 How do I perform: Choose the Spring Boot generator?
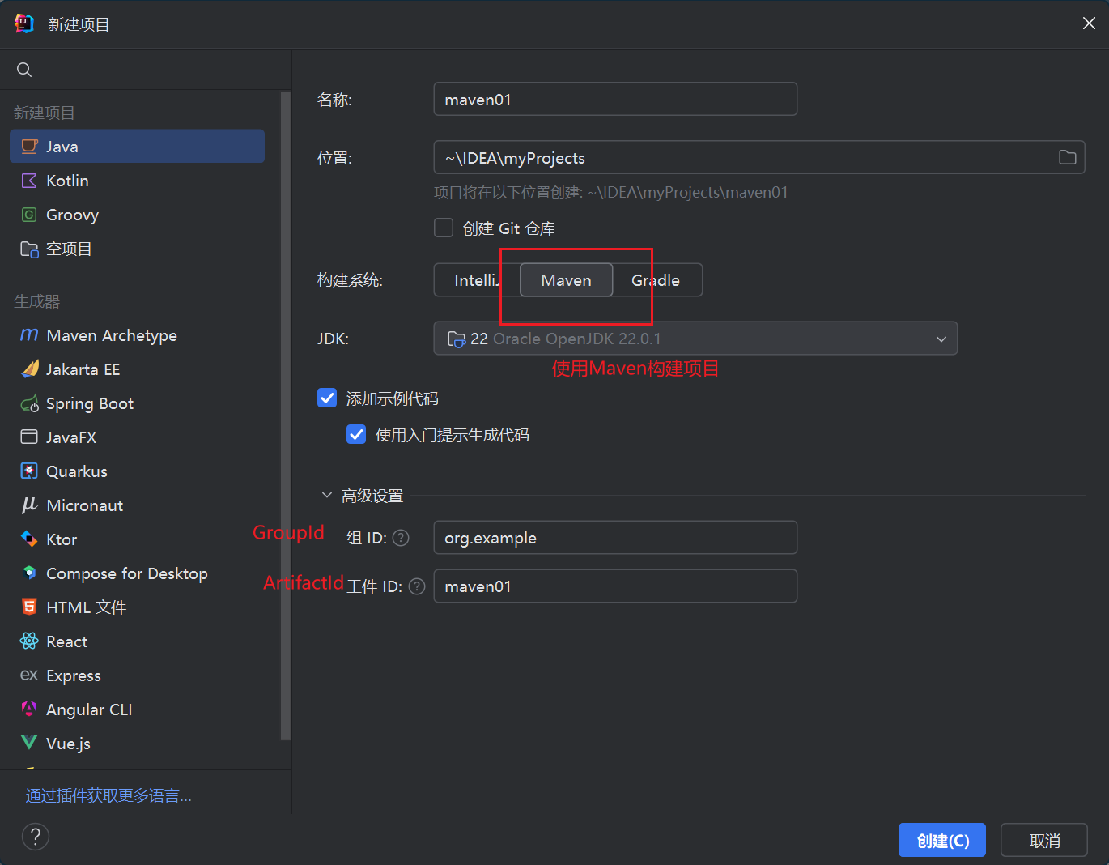tap(137, 403)
